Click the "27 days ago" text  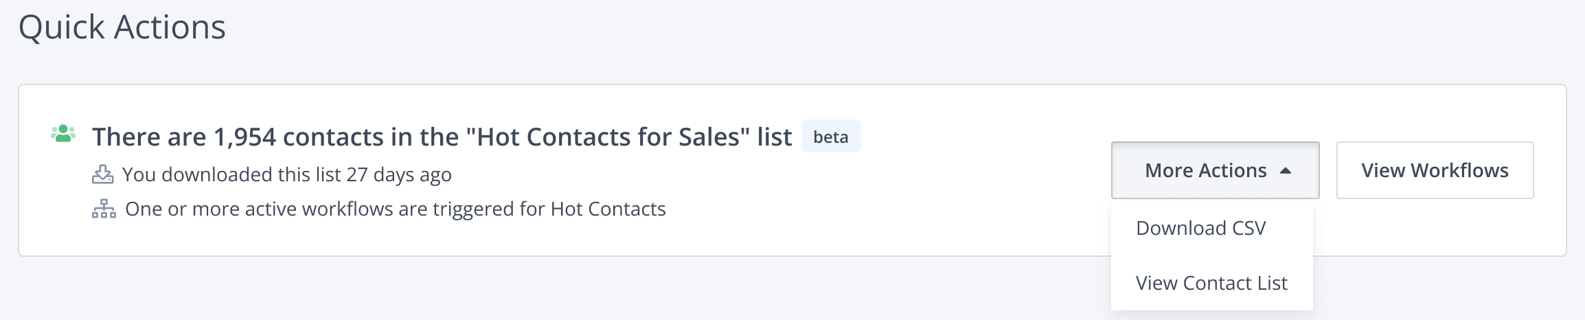399,174
